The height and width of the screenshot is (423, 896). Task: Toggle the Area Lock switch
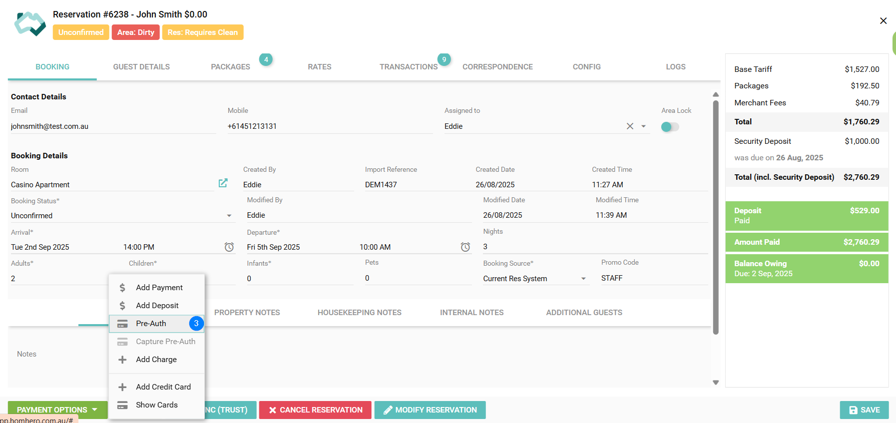tap(670, 127)
